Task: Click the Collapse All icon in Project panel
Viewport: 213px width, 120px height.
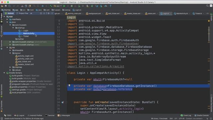Action: coord(44,13)
